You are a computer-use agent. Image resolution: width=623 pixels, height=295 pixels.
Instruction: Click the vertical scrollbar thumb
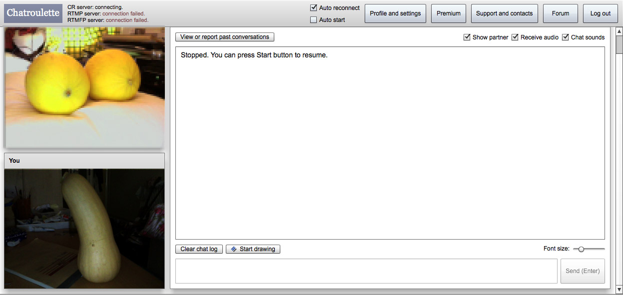tap(619, 44)
